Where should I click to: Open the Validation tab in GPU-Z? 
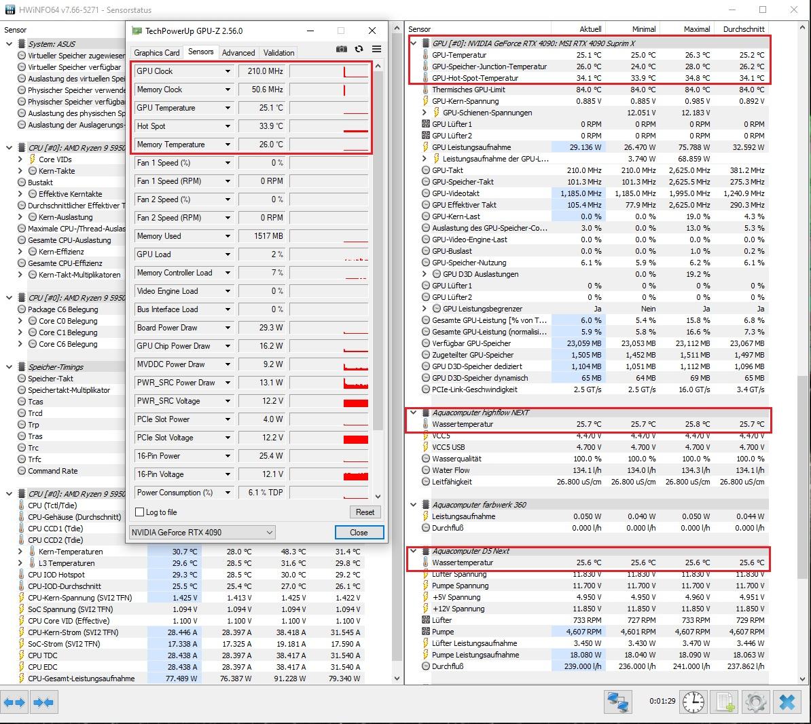278,53
